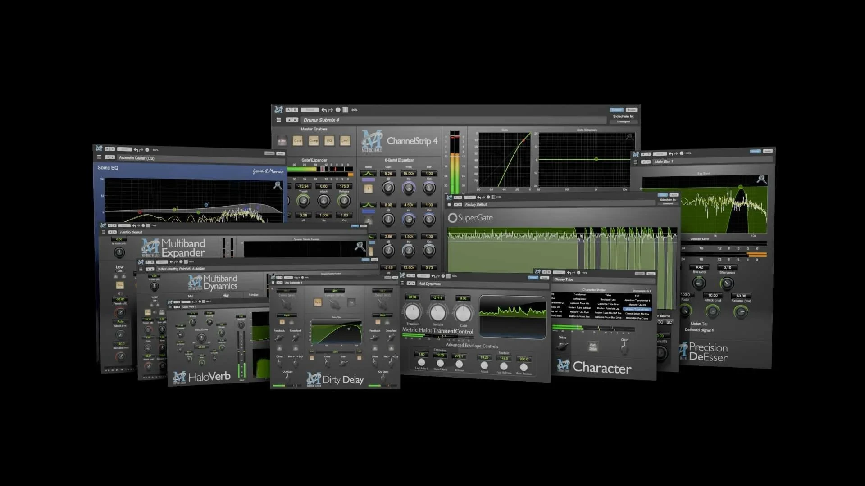Click the split-view icon in ChannelStrip 4 toolbar

(346, 110)
